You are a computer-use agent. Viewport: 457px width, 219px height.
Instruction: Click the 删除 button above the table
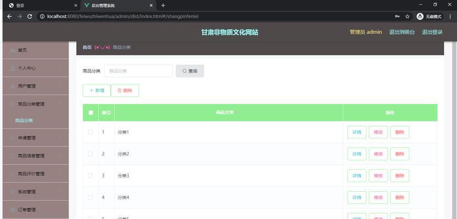pos(125,90)
